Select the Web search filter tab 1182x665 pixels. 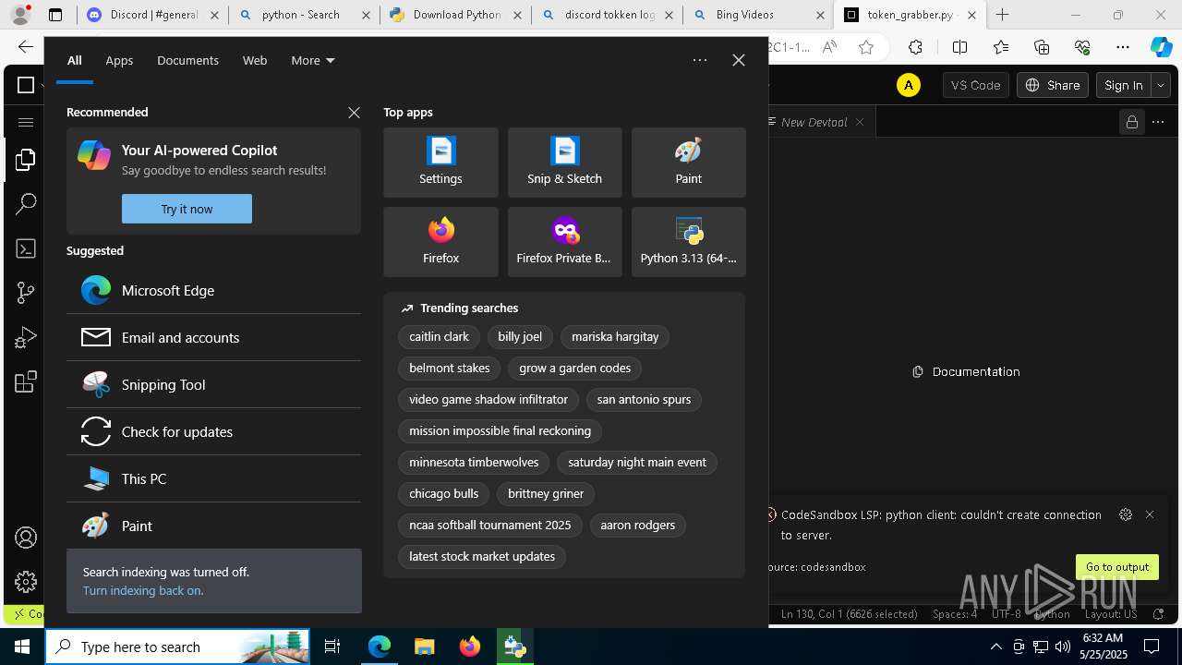[x=255, y=60]
